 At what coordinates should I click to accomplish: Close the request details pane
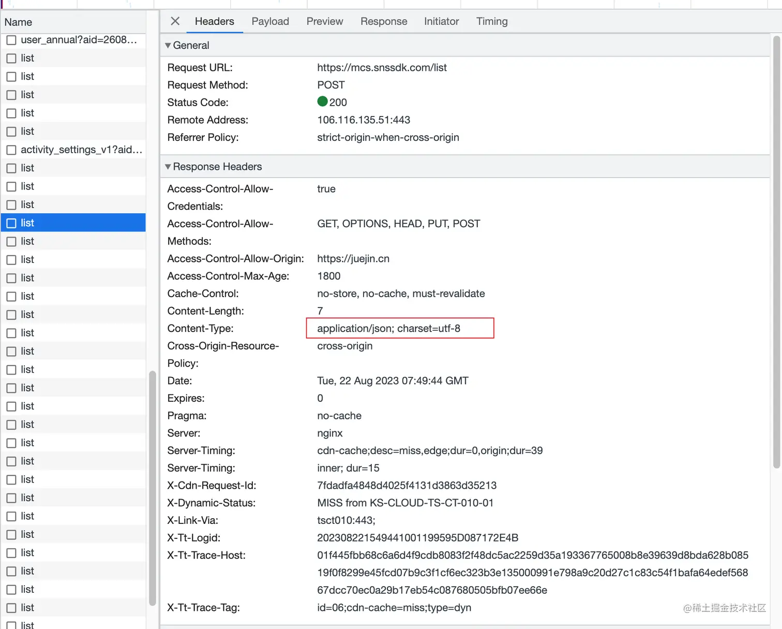tap(175, 21)
